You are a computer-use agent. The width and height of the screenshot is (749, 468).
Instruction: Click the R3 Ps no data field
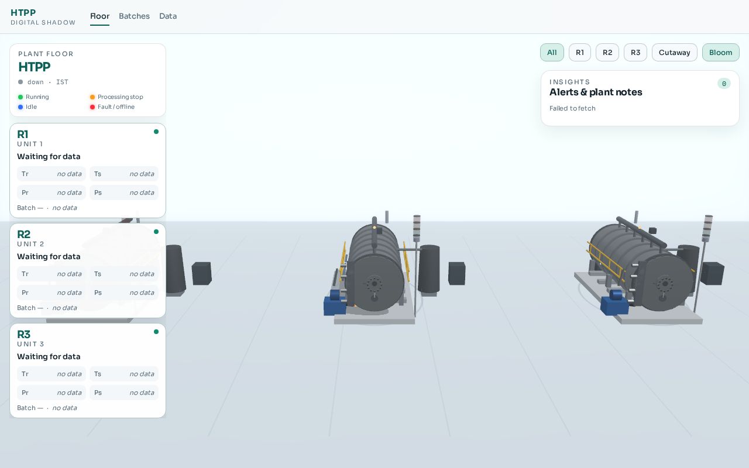(x=124, y=393)
